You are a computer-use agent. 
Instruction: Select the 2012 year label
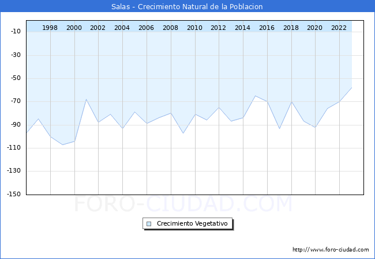pyautogui.click(x=218, y=28)
